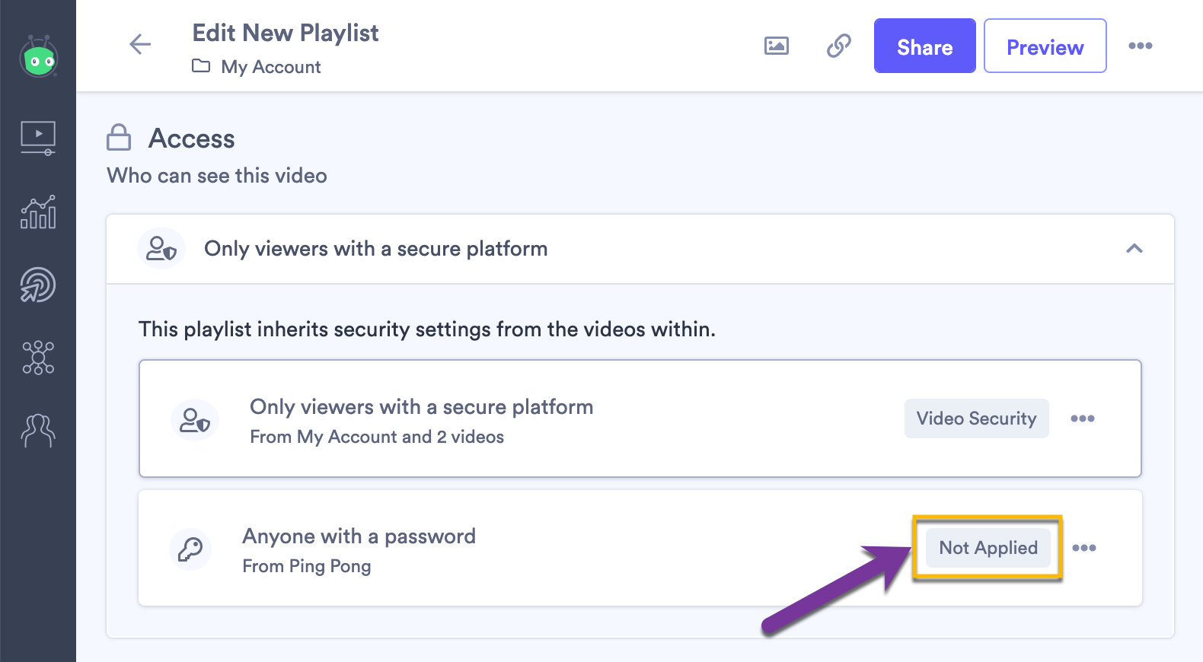
Task: Click the lock icon beside Access
Action: [x=119, y=138]
